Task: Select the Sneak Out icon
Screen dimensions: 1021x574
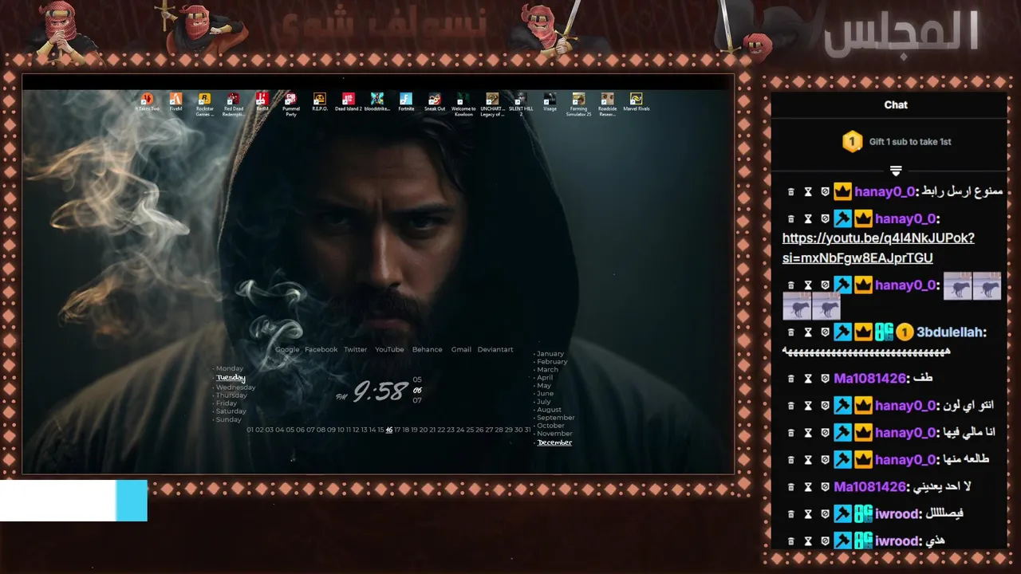Action: (x=435, y=102)
